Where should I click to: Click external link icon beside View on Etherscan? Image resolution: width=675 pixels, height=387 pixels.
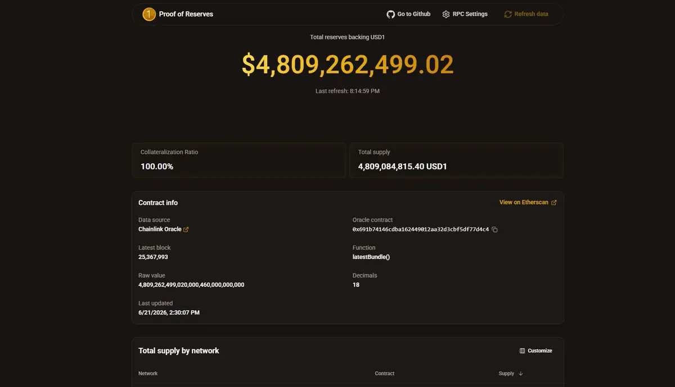[553, 202]
